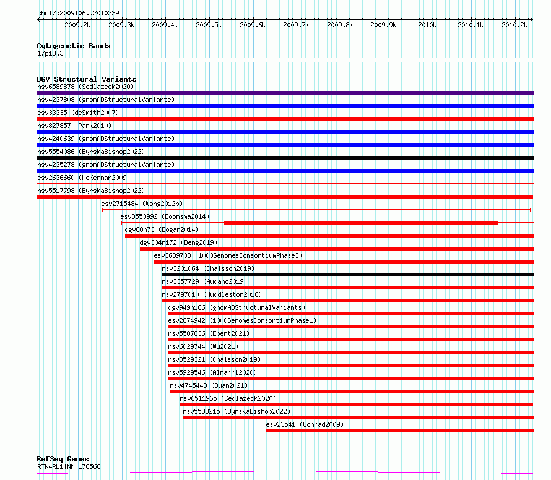Click the 2009.5k ruler tick label

pyautogui.click(x=209, y=25)
